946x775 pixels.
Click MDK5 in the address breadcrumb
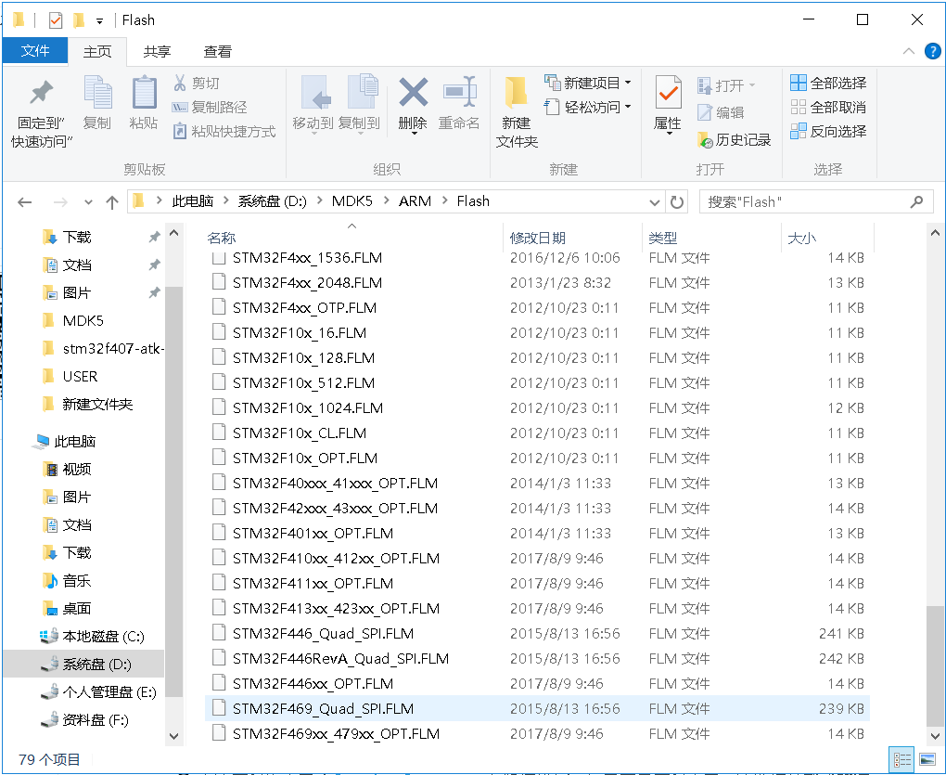point(352,201)
